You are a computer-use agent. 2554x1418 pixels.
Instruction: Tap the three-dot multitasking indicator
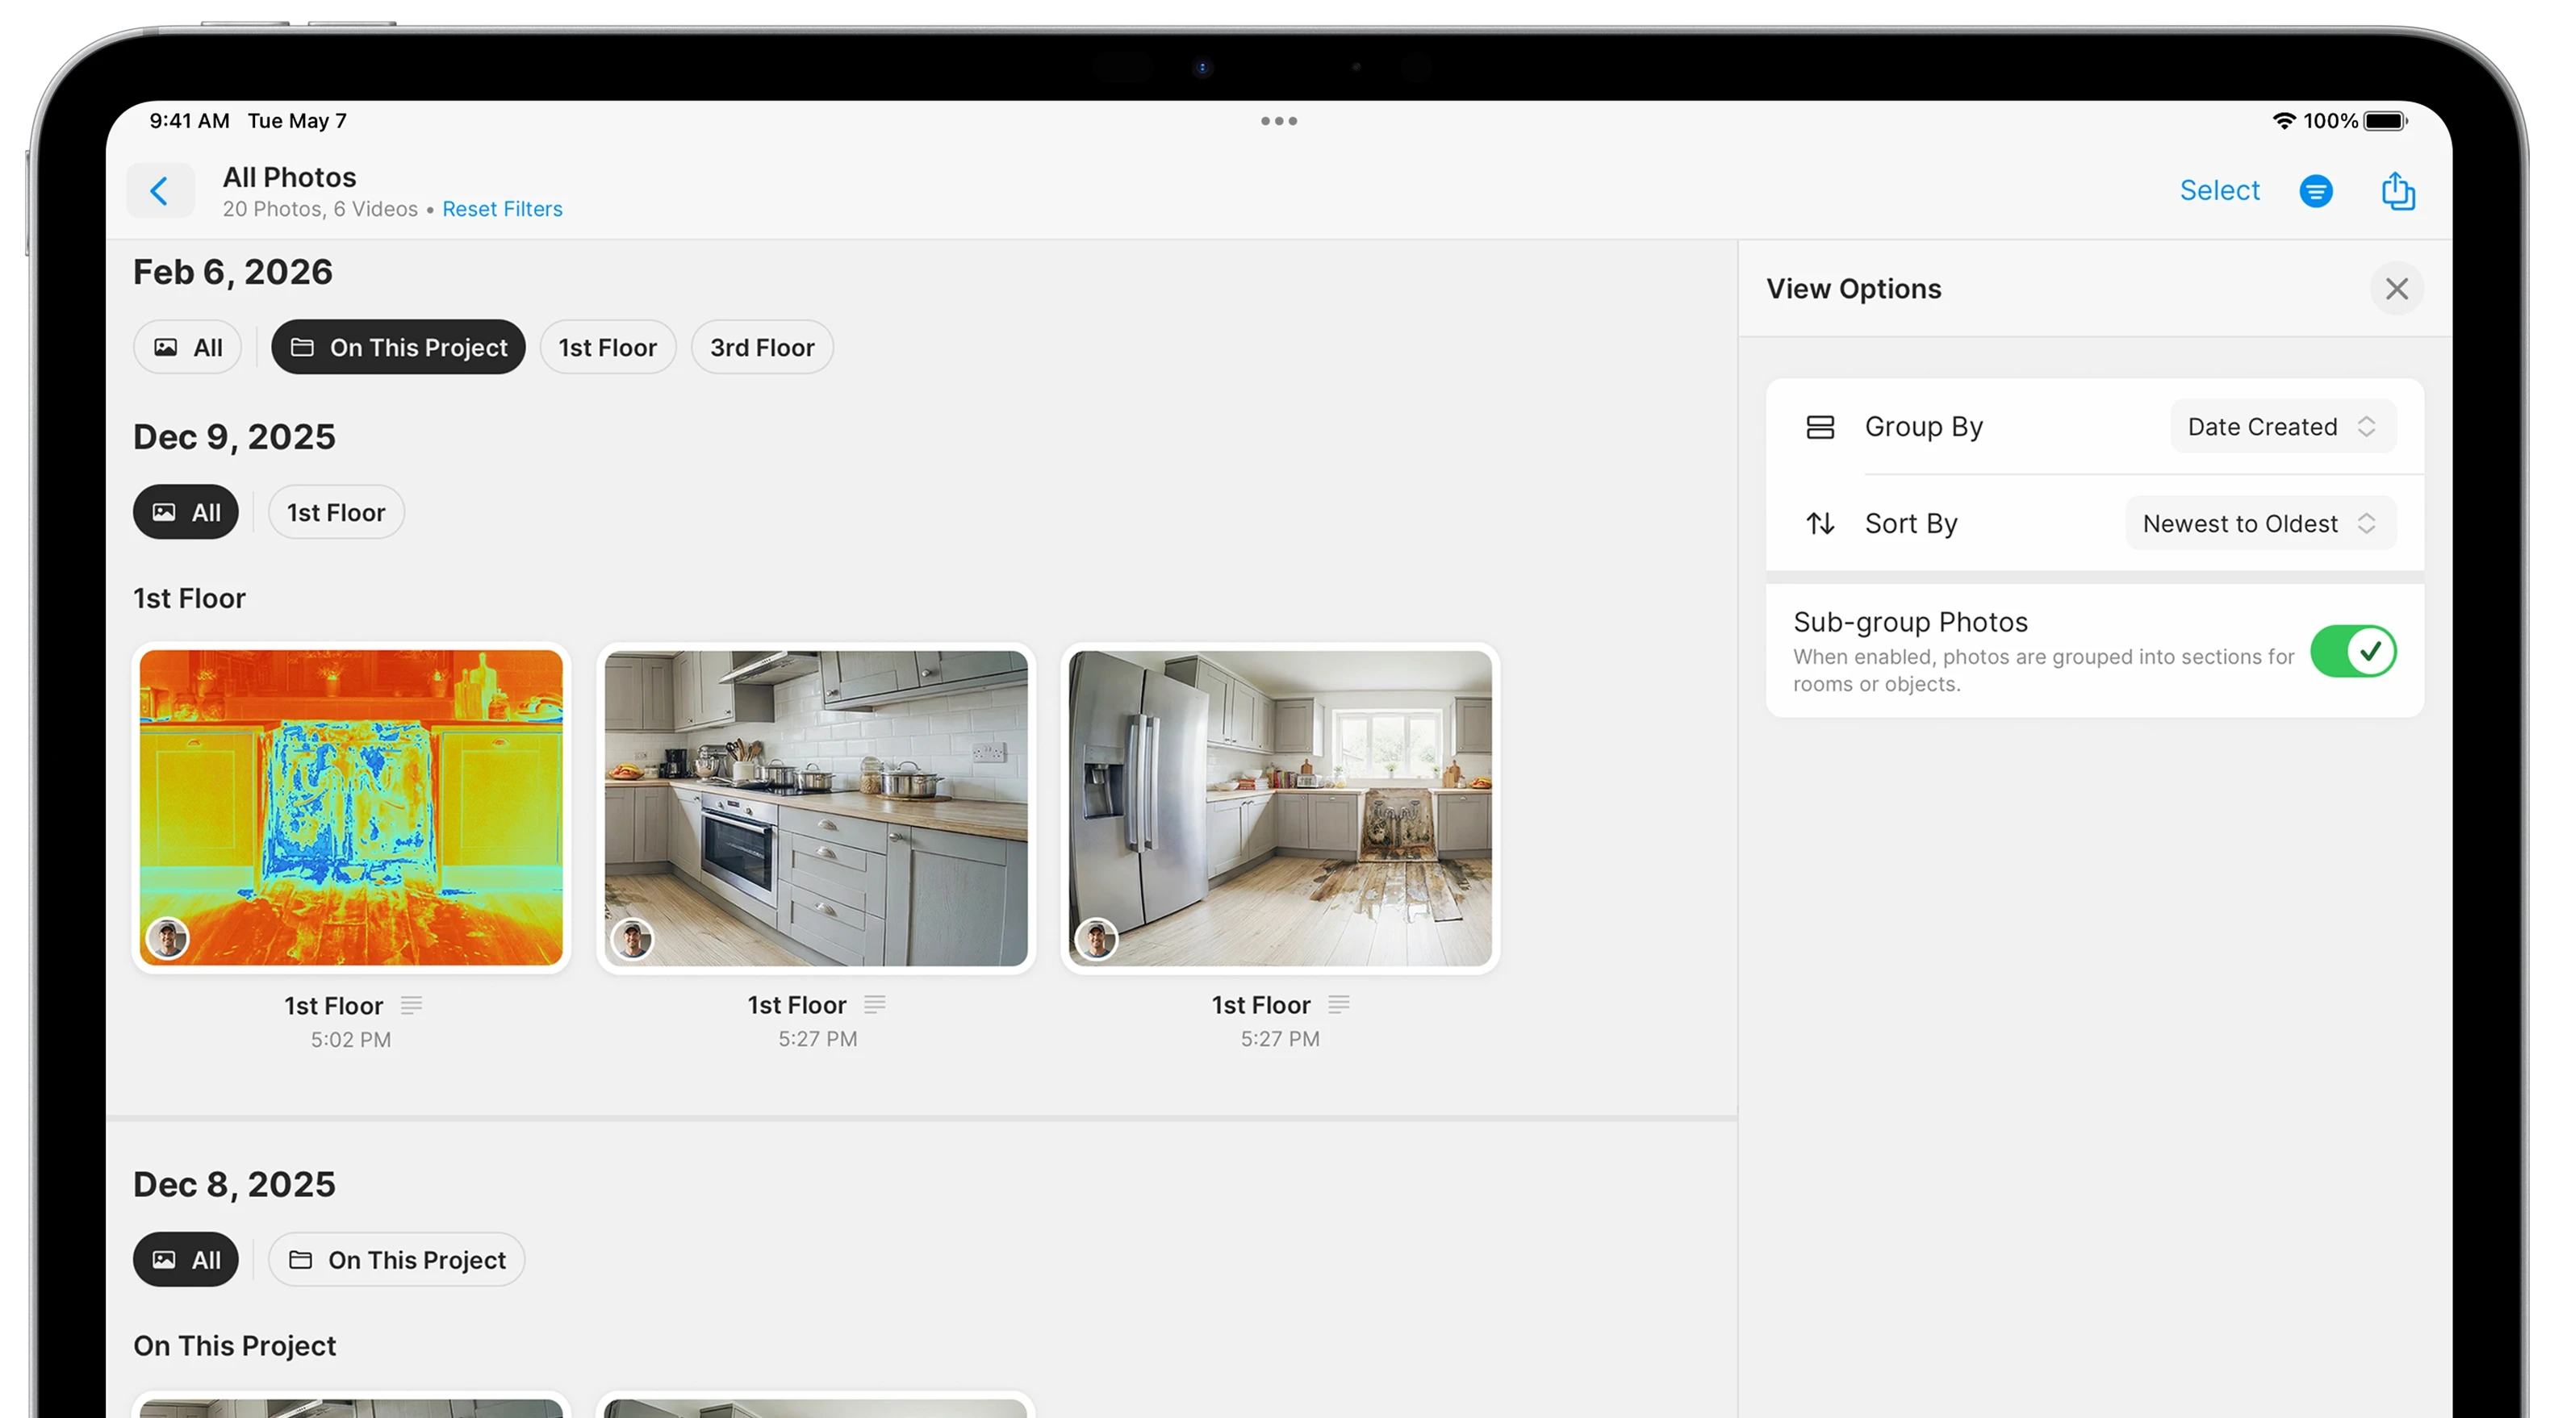(1278, 121)
